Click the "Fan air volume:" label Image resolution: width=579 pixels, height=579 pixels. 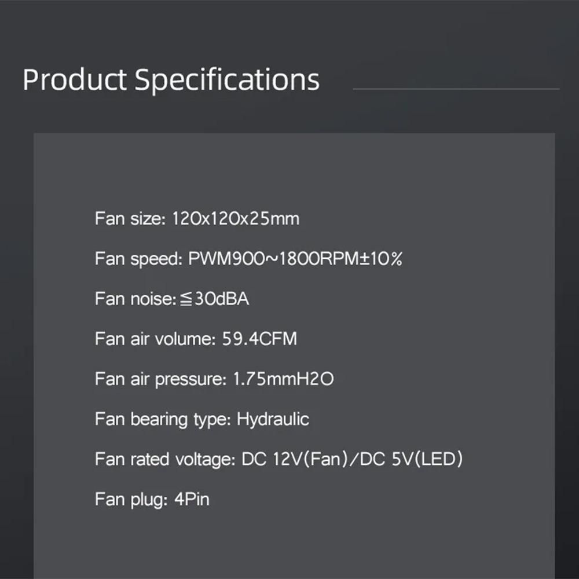(x=154, y=339)
